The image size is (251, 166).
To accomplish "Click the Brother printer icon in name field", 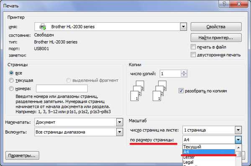I will tap(43, 27).
